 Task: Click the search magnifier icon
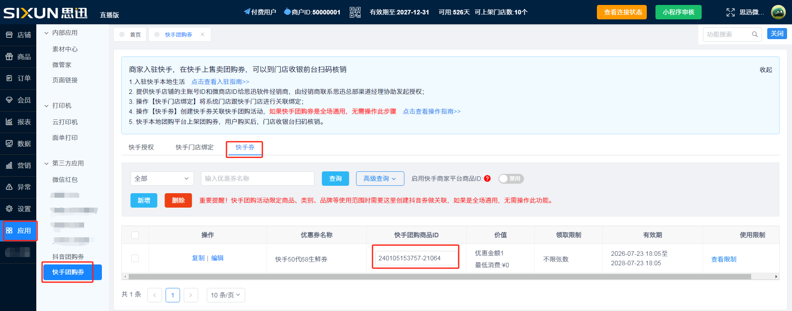point(754,34)
